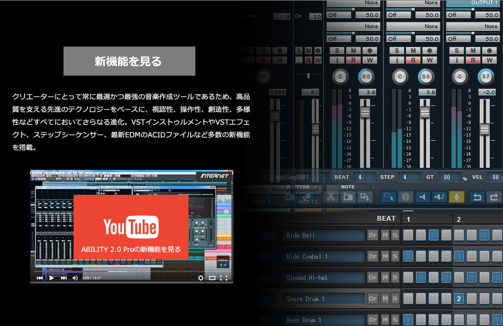The image size is (503, 326).
Task: Play the ABILITY 2.0 Pro new features video
Action: (x=131, y=233)
